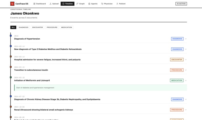The height and width of the screenshot is (120, 202).
Task: Open the Diagnosis of Hypertension event title
Action: pos(27,39)
